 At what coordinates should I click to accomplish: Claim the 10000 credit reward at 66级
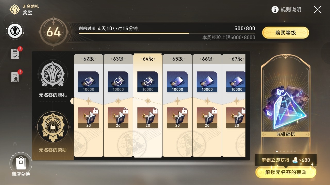coord(207,82)
